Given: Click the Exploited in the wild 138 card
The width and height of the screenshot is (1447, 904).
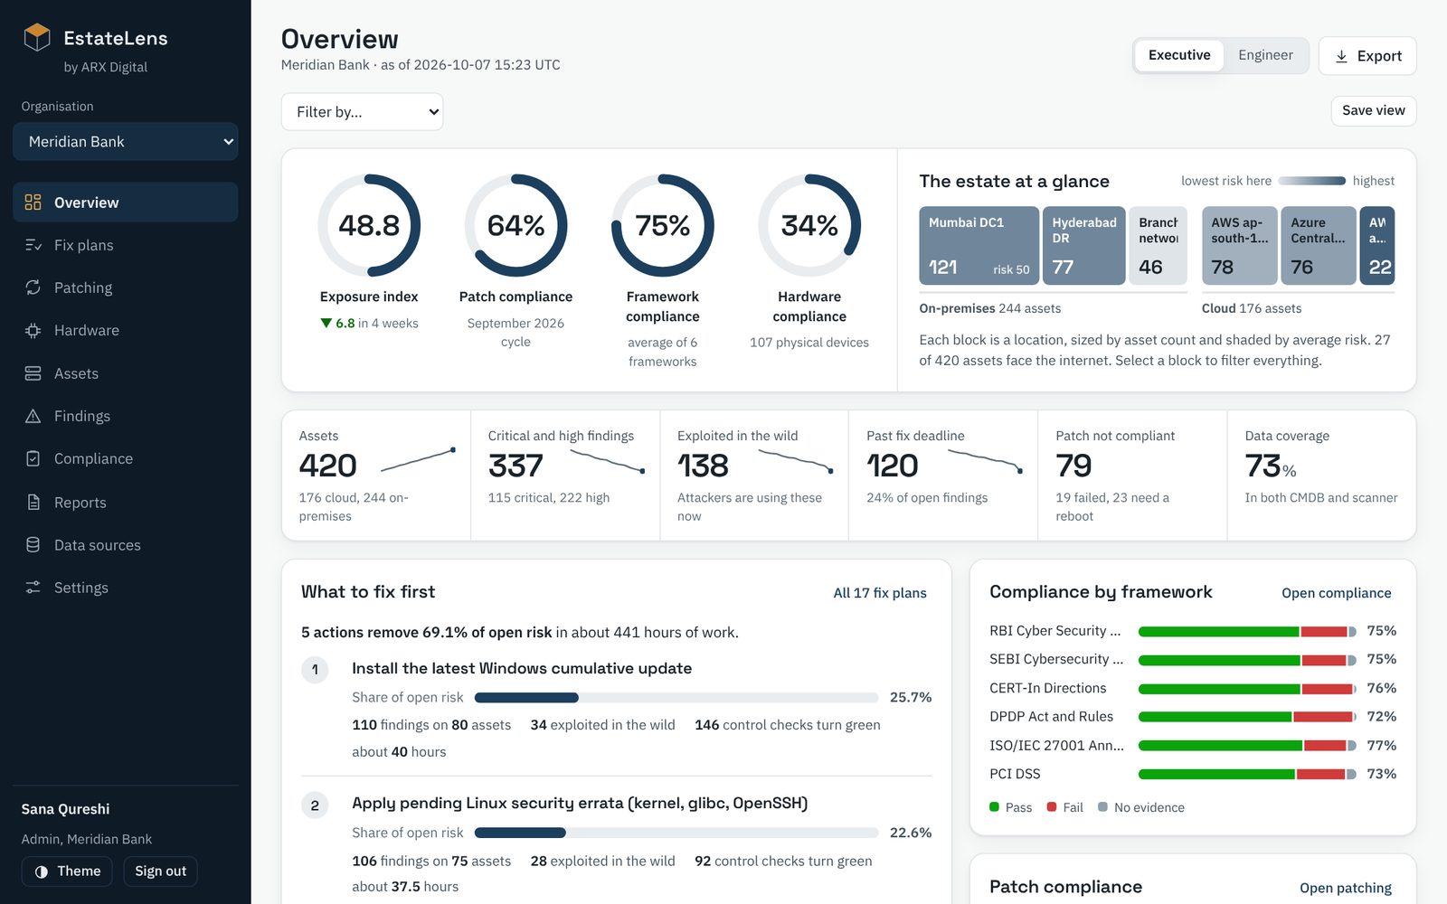Looking at the screenshot, I should pyautogui.click(x=754, y=476).
